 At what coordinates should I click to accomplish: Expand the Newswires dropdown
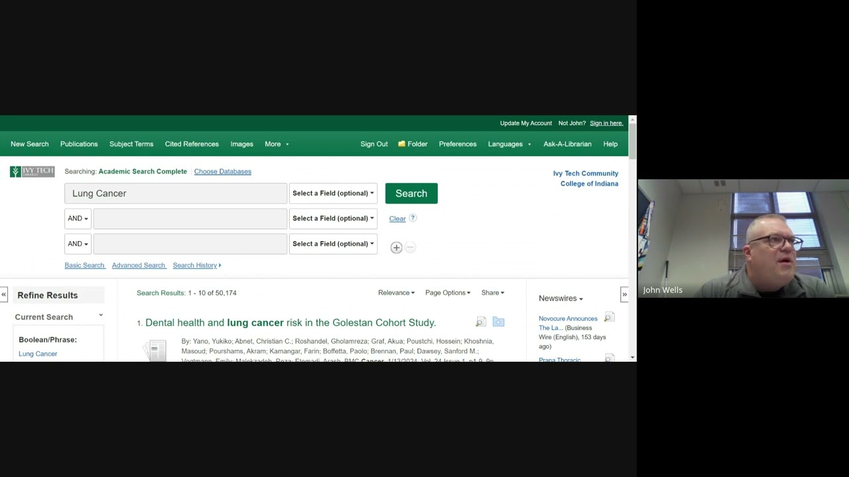pos(560,299)
